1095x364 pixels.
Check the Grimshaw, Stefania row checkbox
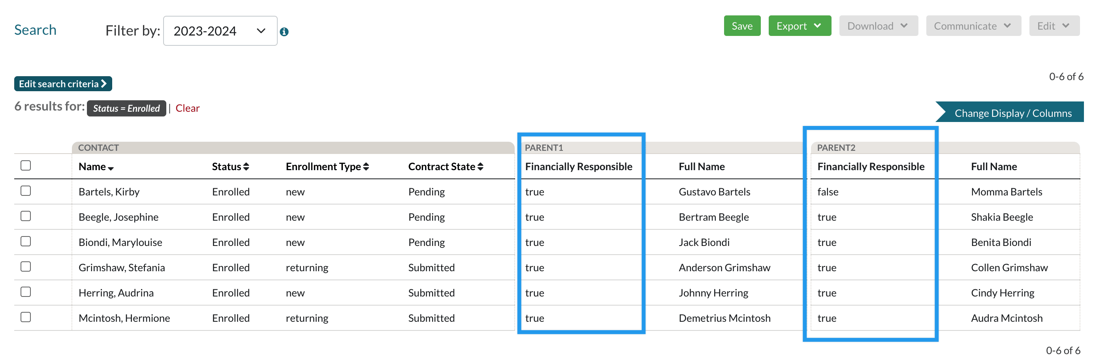(26, 266)
